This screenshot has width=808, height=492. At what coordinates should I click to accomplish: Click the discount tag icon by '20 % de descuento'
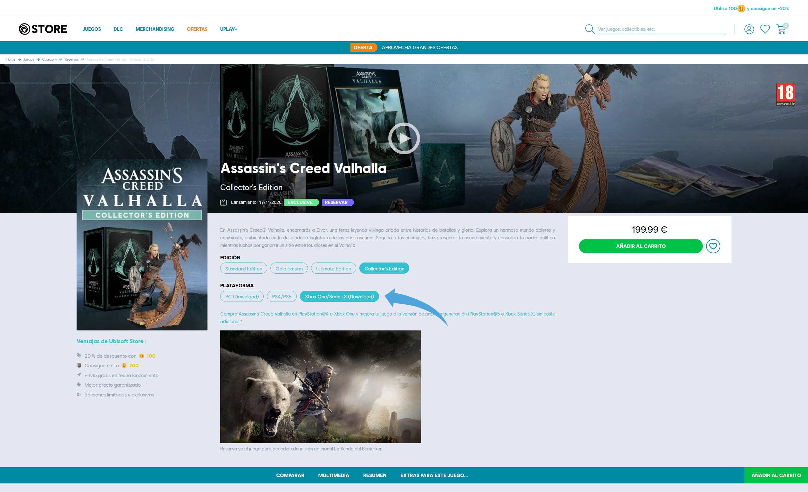[x=79, y=356]
